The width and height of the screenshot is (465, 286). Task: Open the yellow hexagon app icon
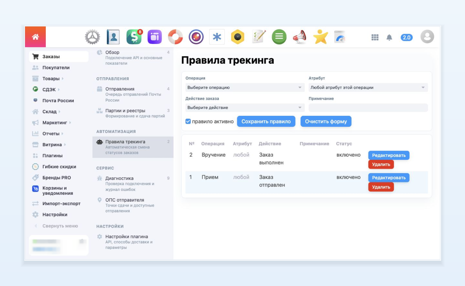click(x=238, y=37)
